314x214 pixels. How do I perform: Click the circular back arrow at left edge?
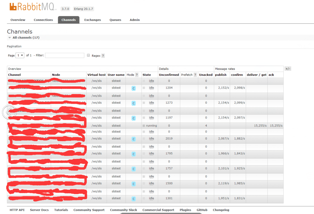point(9,112)
